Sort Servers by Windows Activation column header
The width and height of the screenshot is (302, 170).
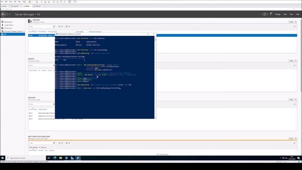click(x=95, y=32)
